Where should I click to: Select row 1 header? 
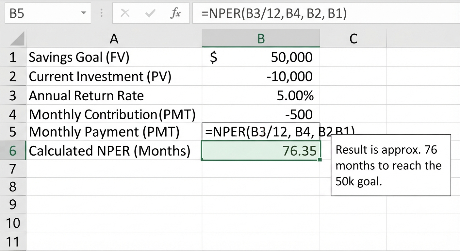tap(13, 57)
